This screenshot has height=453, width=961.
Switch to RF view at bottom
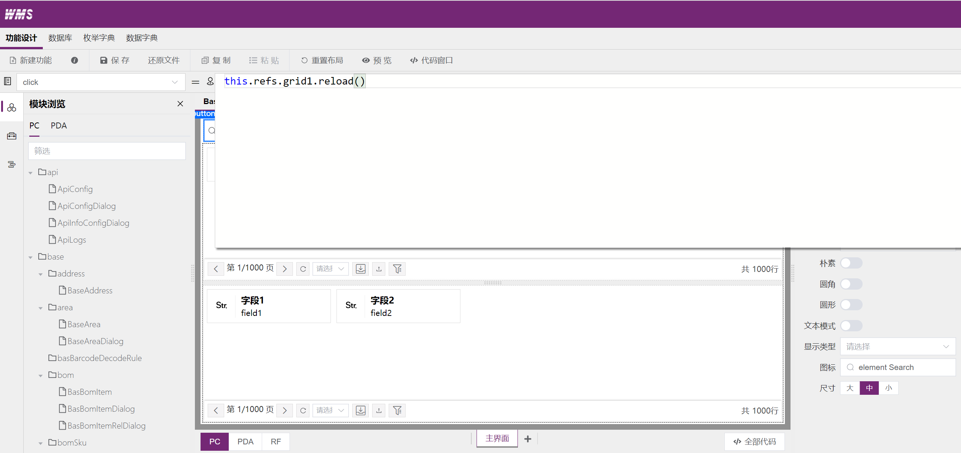276,442
